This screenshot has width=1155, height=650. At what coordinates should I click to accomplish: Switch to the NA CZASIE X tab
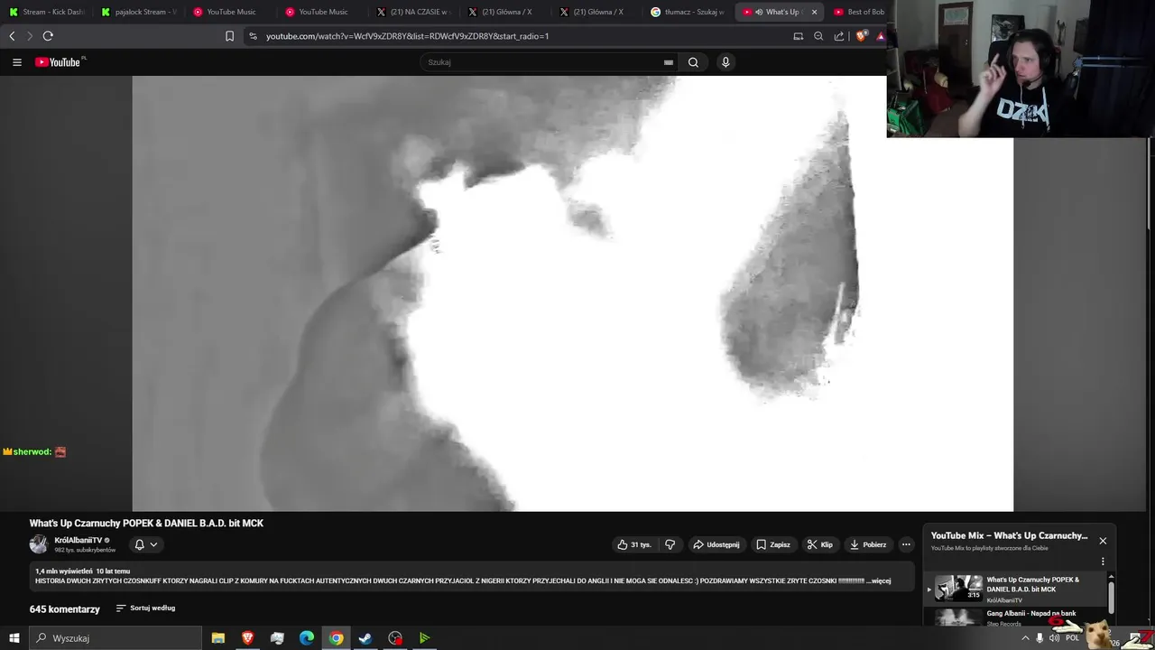coord(414,12)
